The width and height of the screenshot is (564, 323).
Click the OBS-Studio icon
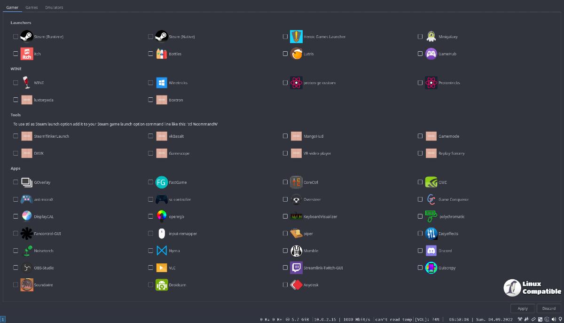(27, 268)
